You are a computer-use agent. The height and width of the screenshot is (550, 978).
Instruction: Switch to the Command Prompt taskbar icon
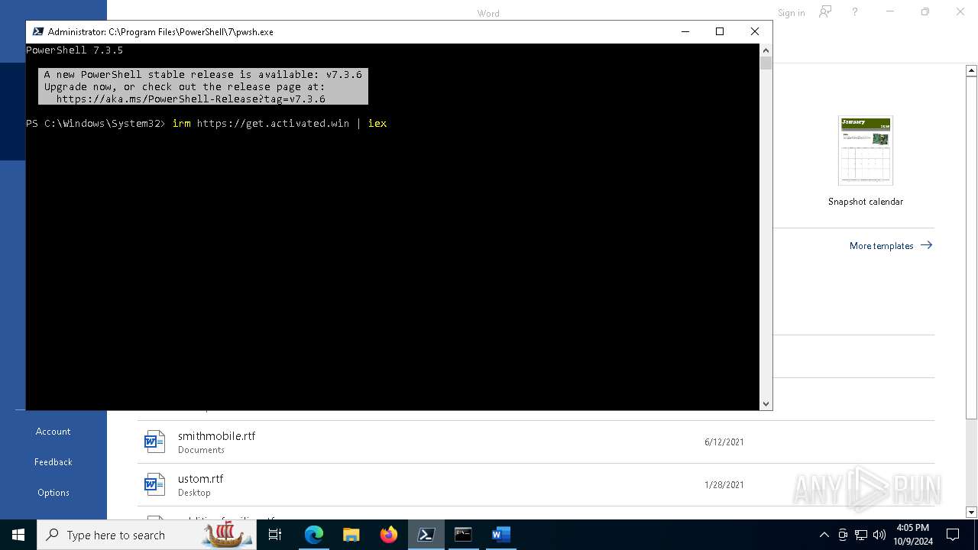[x=463, y=535]
